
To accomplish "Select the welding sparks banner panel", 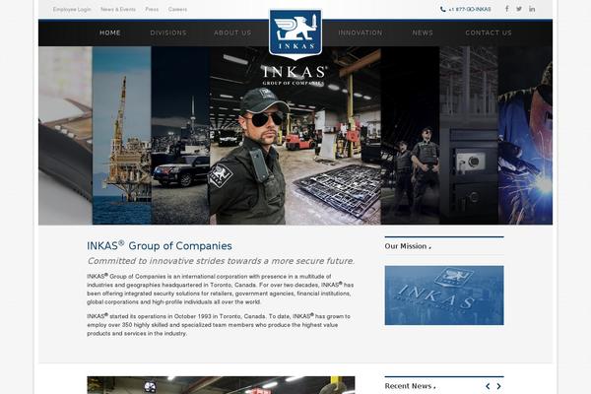I will click(x=525, y=135).
